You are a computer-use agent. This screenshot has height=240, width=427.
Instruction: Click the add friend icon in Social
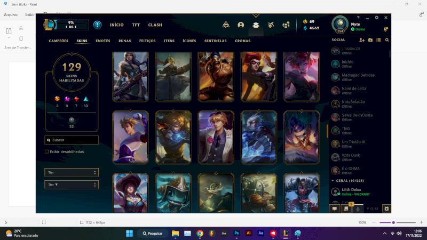click(x=362, y=40)
